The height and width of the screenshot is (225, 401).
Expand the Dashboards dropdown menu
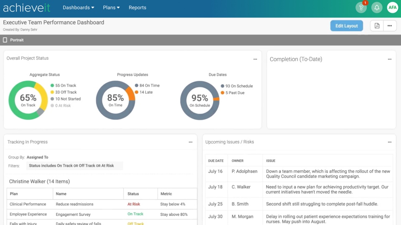(x=78, y=7)
